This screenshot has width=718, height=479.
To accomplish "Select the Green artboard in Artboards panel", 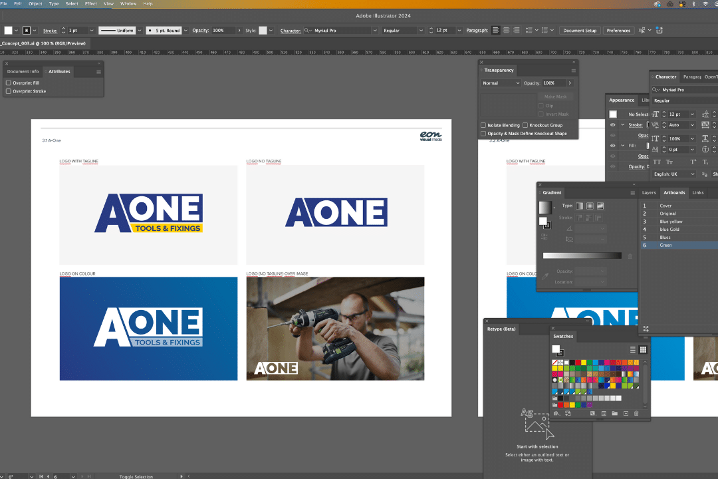I will pyautogui.click(x=665, y=245).
